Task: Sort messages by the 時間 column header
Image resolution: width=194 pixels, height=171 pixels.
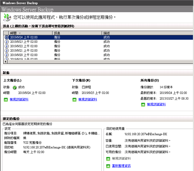Action: (31, 33)
